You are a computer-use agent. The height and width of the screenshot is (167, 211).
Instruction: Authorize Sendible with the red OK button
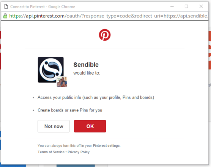[90, 126]
